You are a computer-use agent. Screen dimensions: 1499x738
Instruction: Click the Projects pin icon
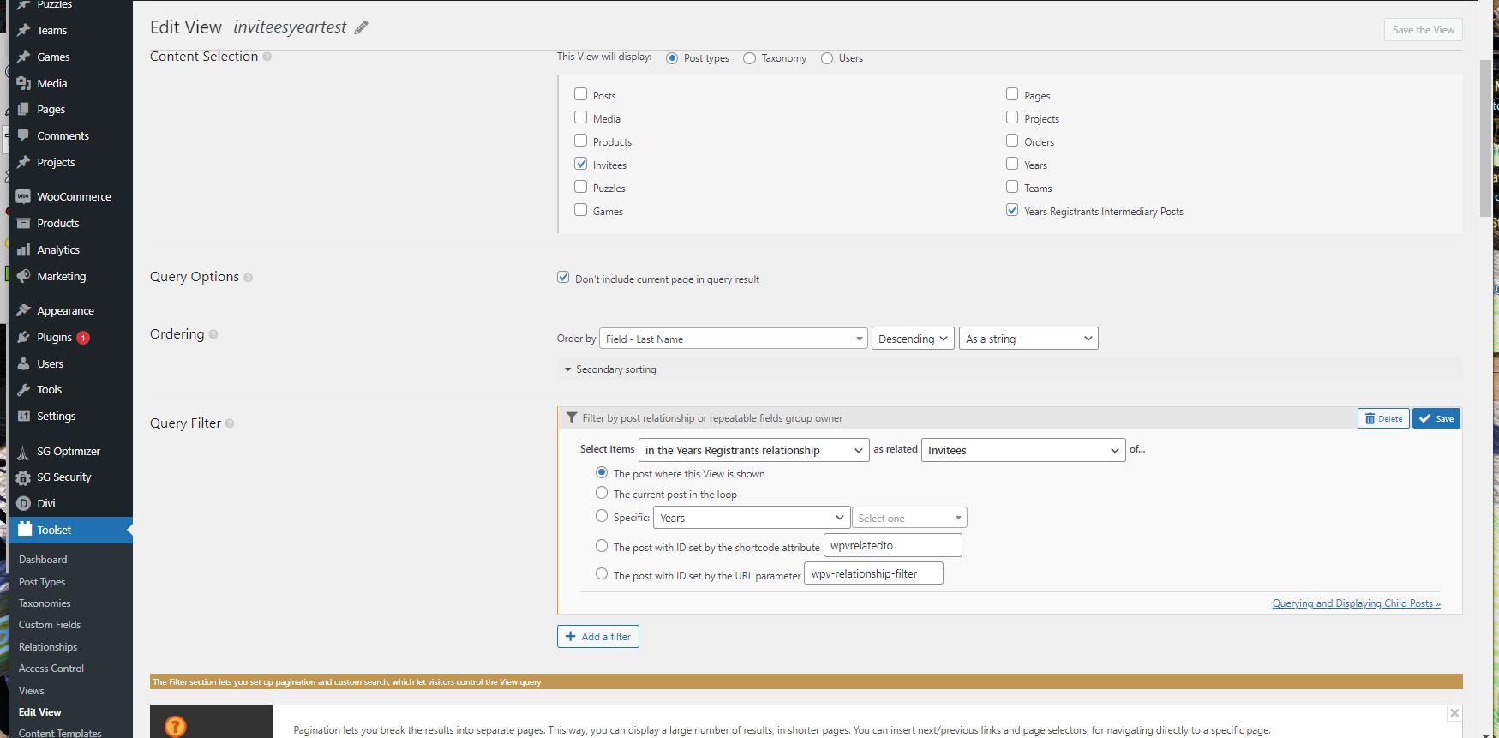[23, 162]
